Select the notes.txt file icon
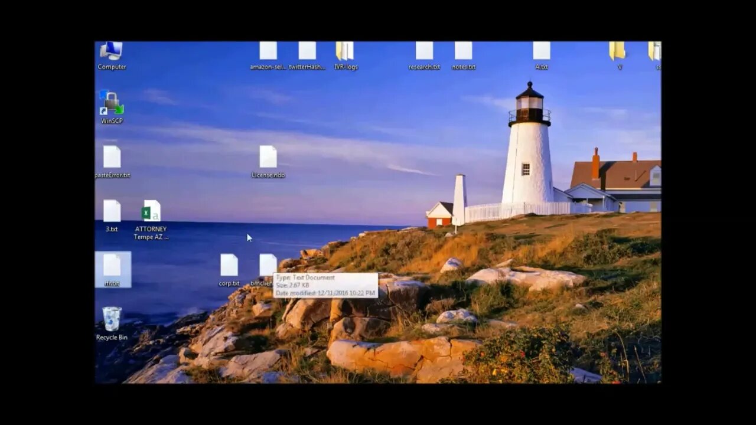 click(463, 55)
